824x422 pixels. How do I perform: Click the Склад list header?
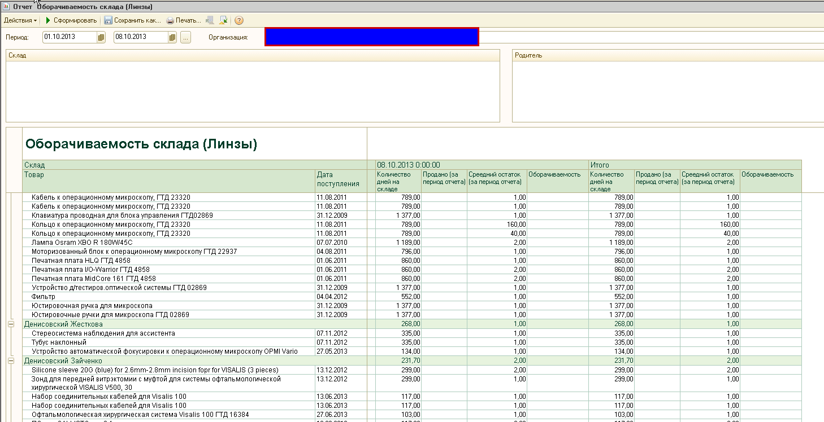(x=253, y=55)
